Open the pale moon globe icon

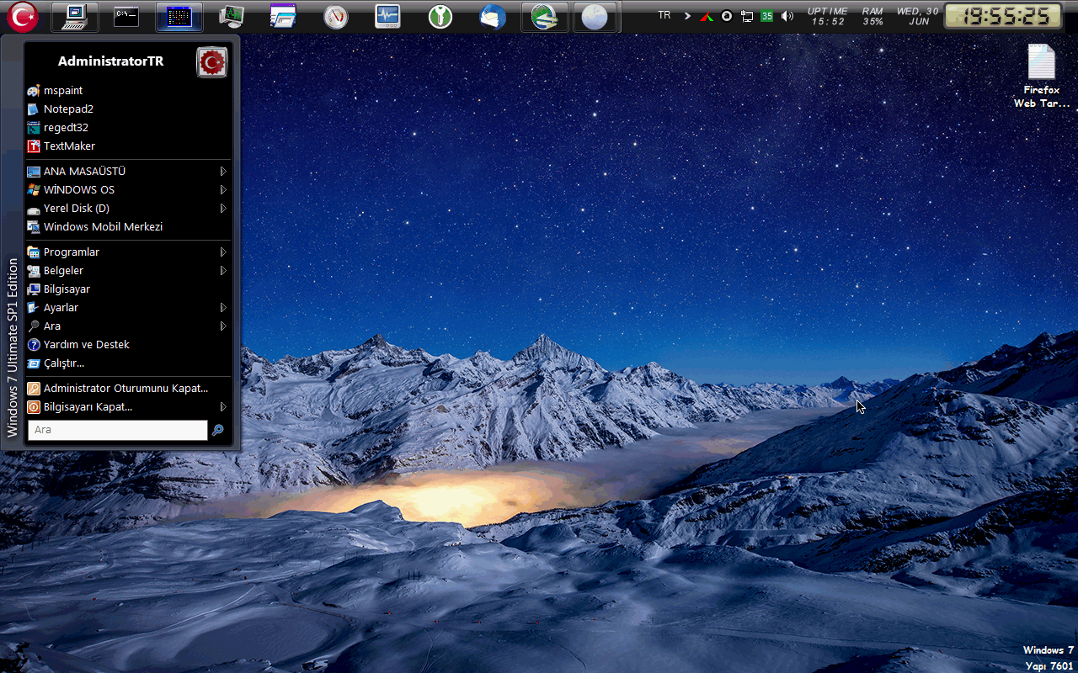595,16
